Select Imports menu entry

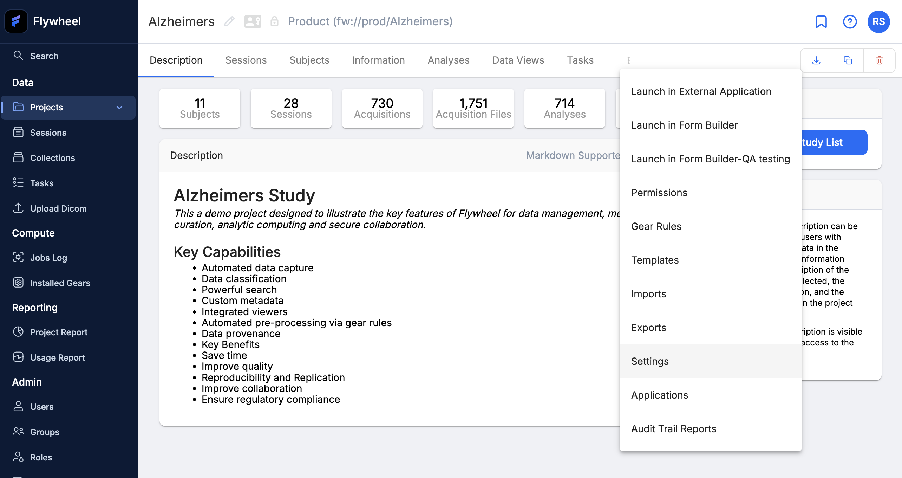point(711,294)
